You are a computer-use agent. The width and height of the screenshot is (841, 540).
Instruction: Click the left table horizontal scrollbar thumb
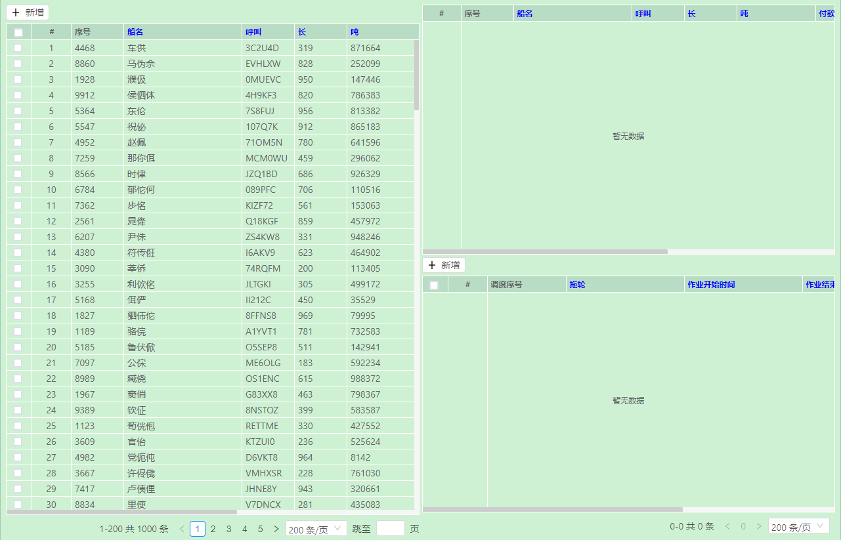(121, 512)
